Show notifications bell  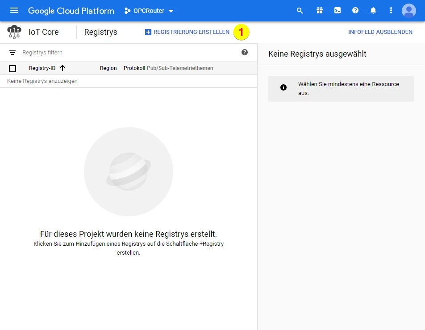[373, 11]
